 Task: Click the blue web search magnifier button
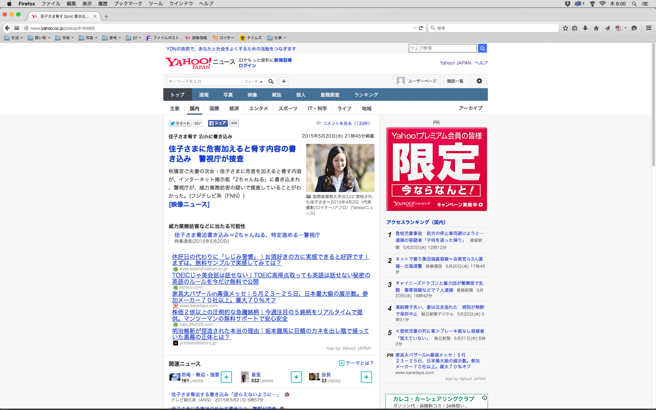point(482,48)
